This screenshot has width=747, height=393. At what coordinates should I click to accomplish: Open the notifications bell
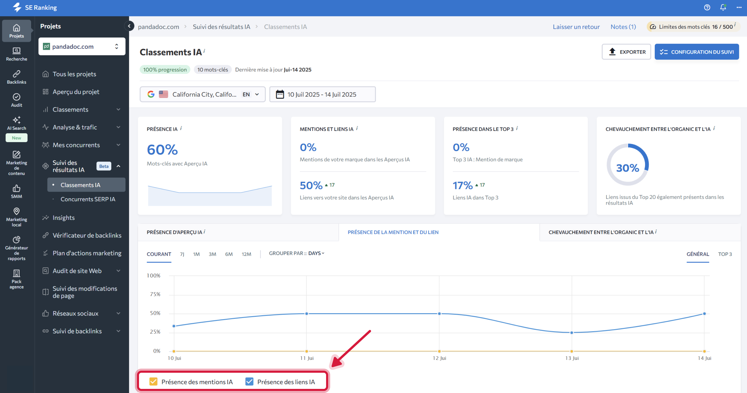point(723,7)
